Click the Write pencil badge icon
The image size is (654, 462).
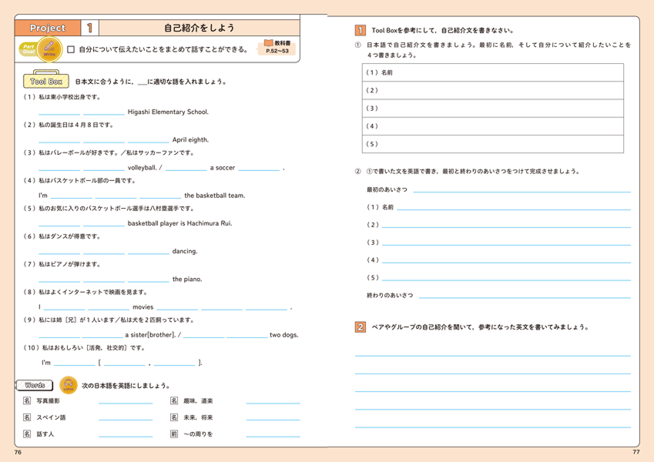click(x=49, y=51)
